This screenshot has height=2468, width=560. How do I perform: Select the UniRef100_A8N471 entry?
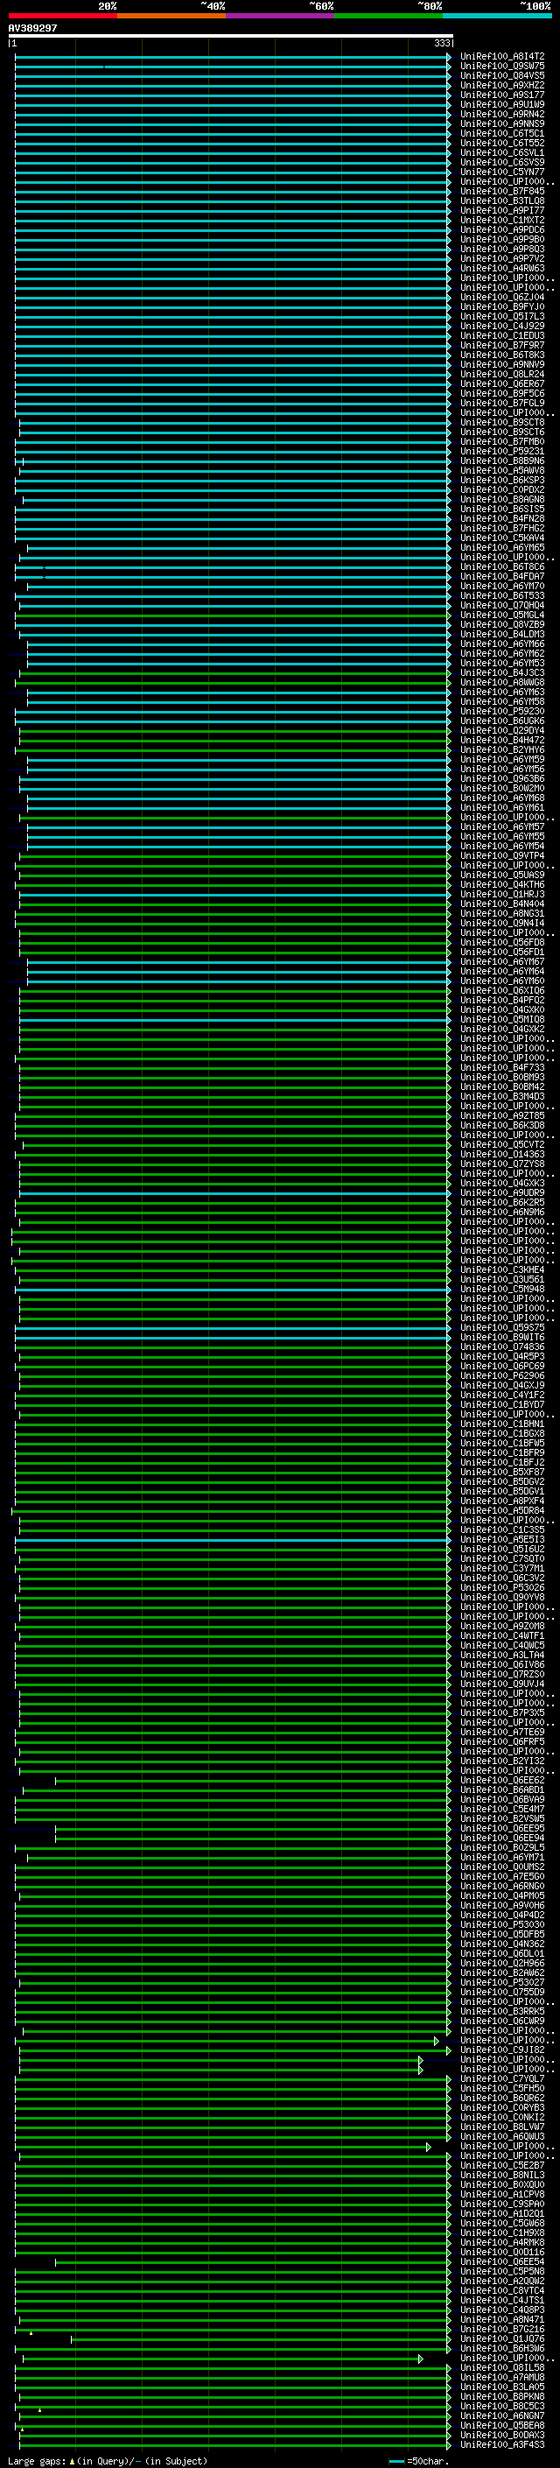[502, 2319]
